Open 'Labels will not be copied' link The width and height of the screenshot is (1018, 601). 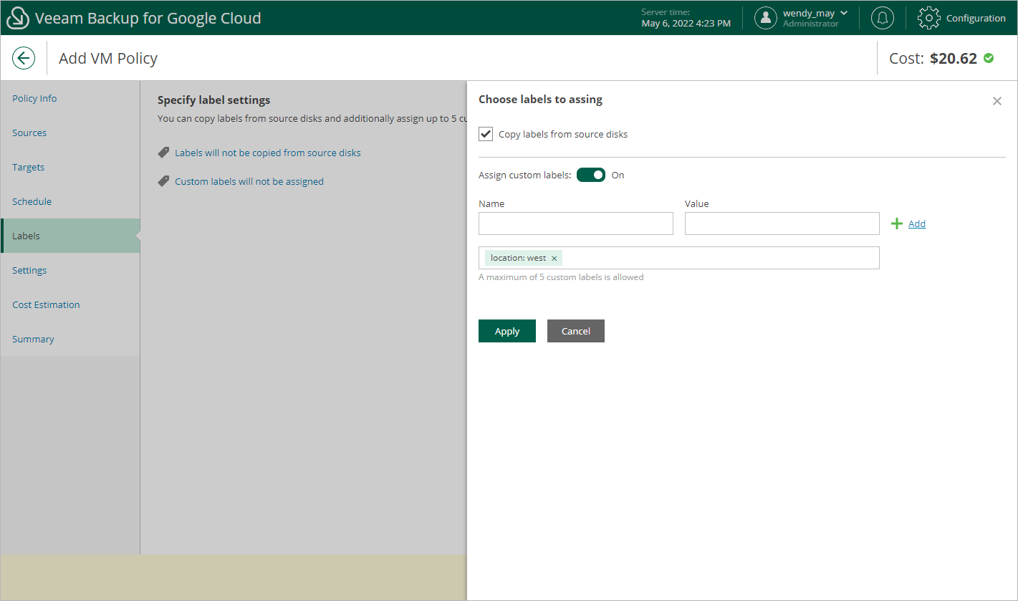coord(268,153)
